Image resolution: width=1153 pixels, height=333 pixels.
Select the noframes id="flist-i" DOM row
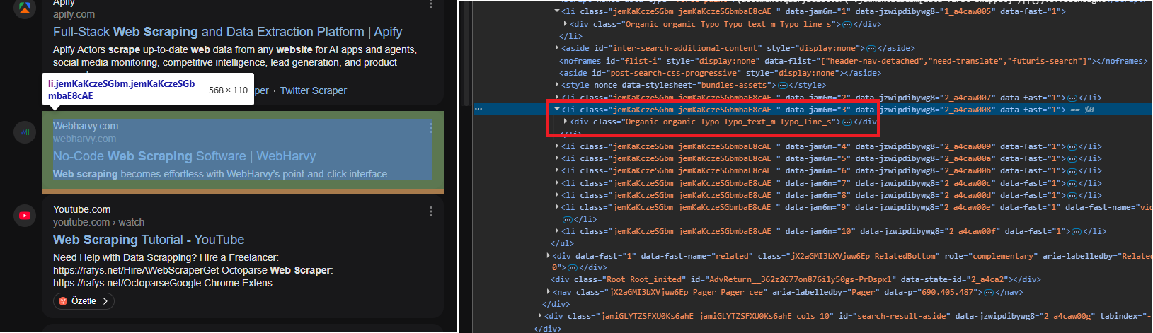(x=853, y=61)
